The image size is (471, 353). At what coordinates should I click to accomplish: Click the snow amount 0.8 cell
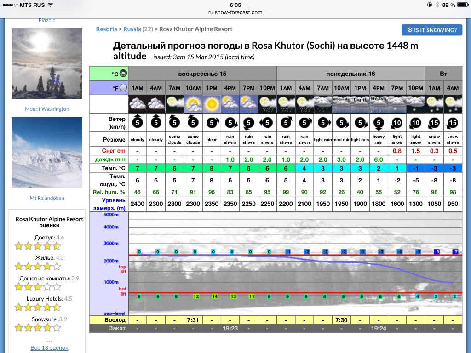point(397,151)
